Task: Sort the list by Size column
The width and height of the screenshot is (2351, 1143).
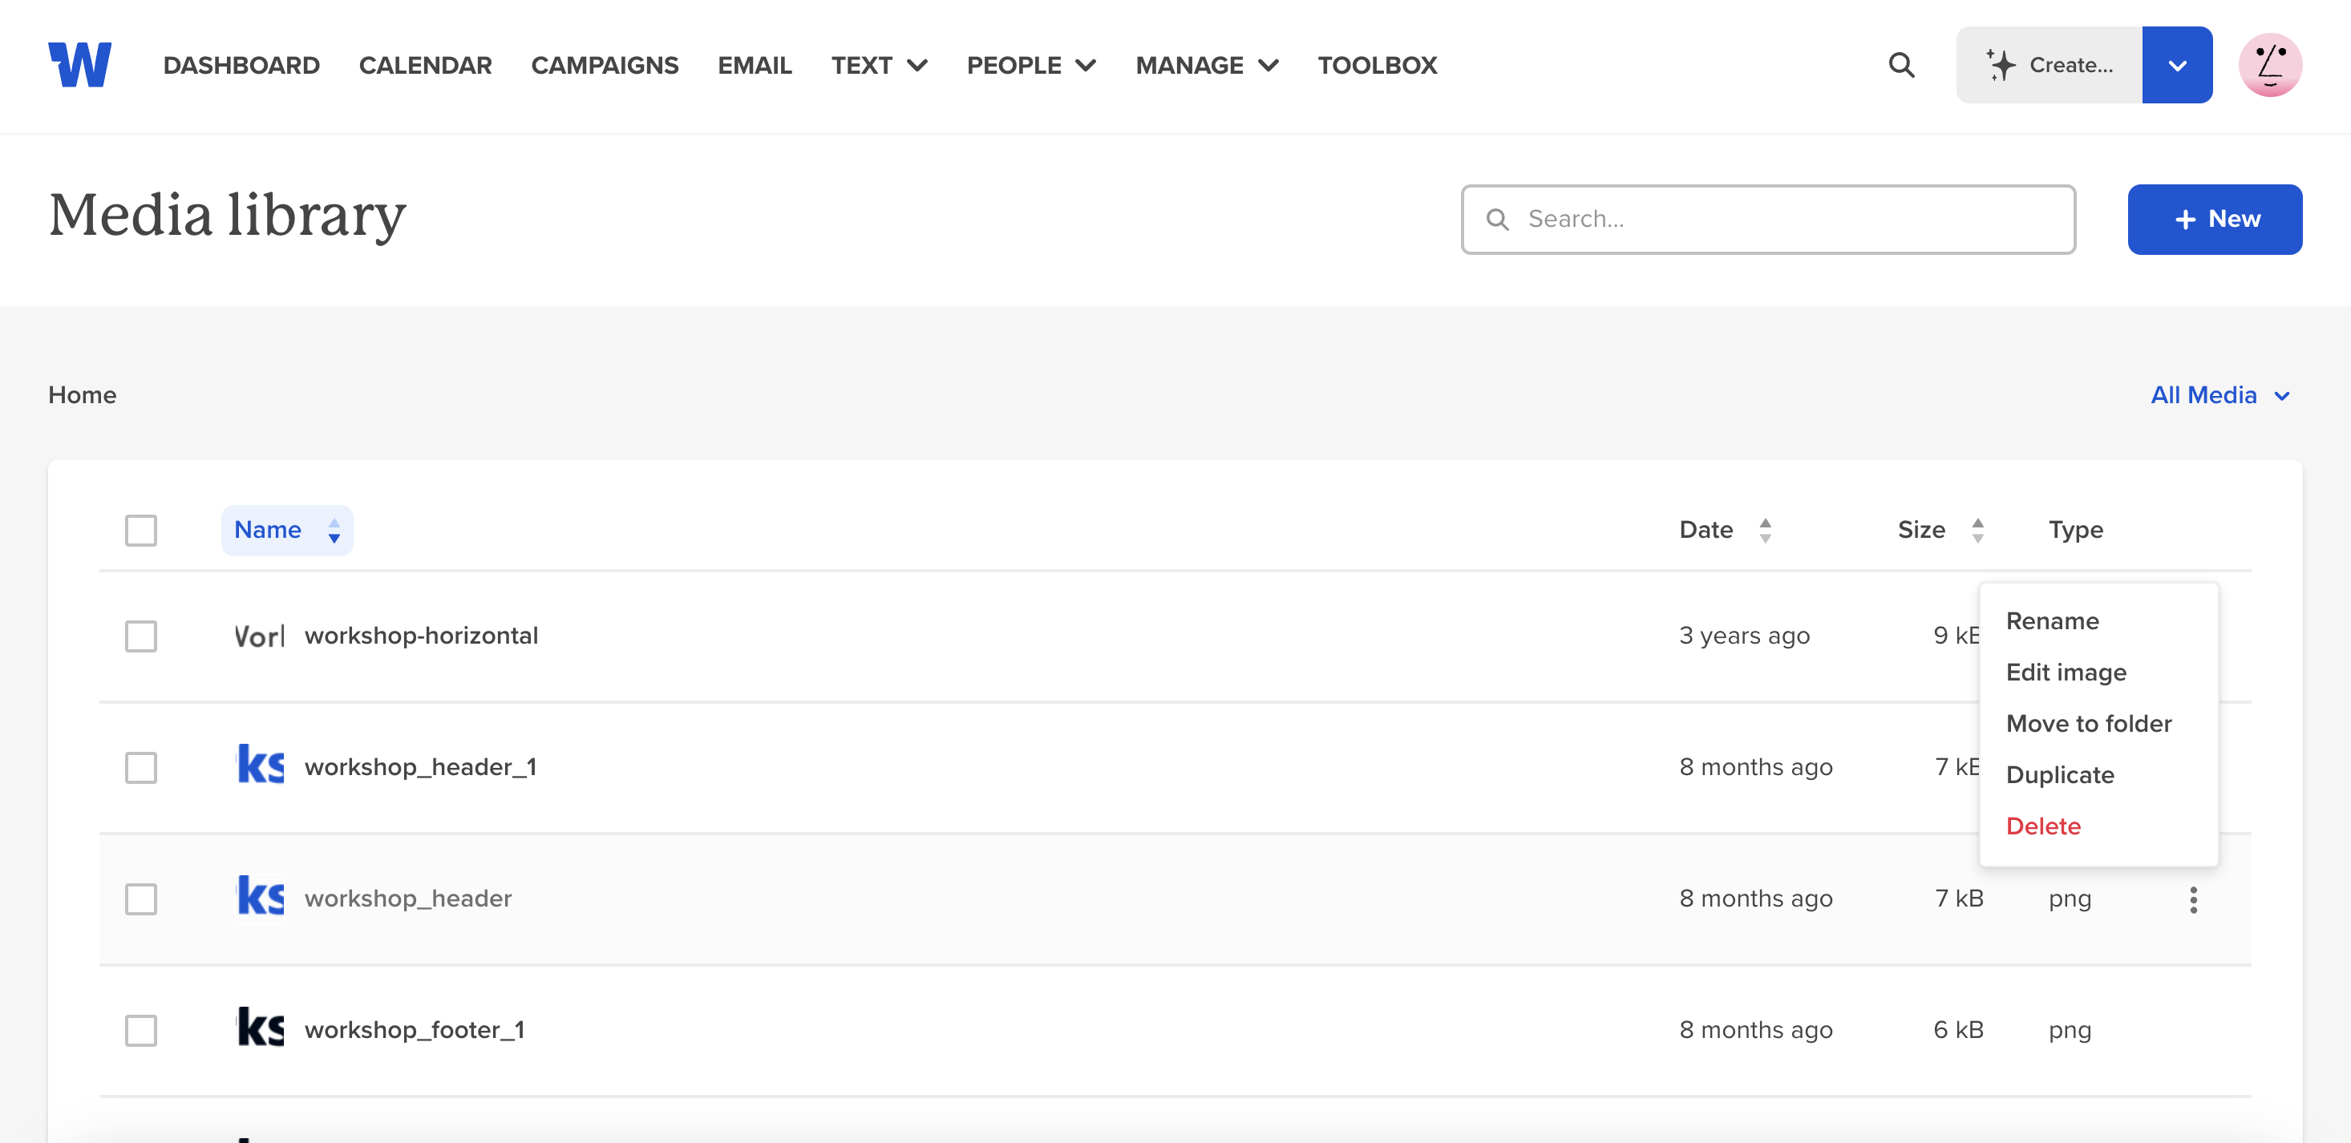Action: (x=1940, y=530)
